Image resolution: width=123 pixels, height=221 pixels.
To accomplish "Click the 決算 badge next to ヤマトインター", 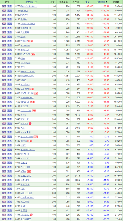I will (x=36, y=137).
